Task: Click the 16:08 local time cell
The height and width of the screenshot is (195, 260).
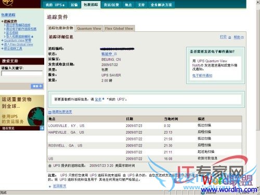Action: [x=168, y=159]
